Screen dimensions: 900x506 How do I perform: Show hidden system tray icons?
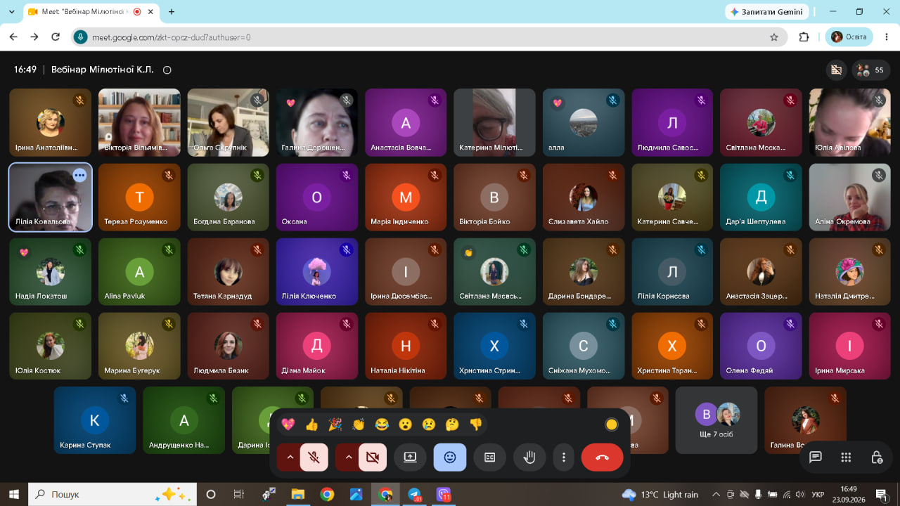tap(716, 494)
